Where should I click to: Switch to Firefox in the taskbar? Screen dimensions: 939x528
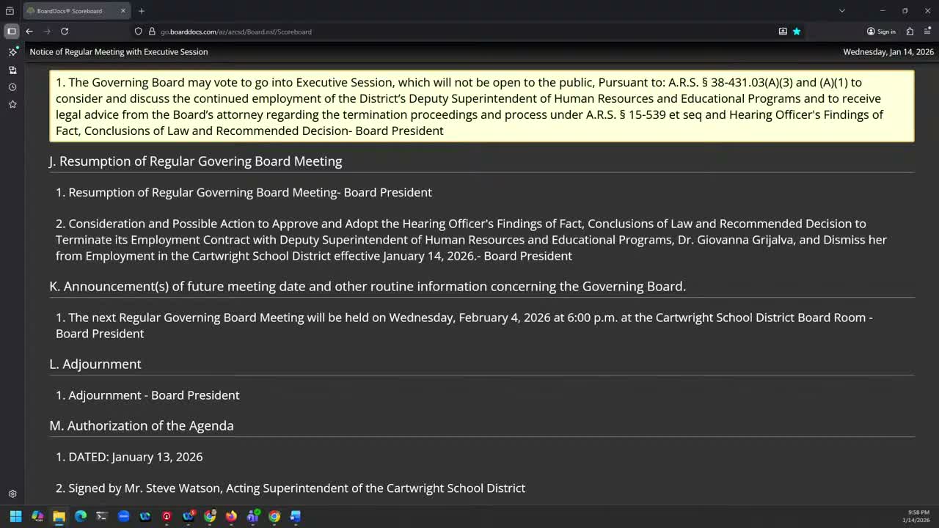[x=231, y=516]
